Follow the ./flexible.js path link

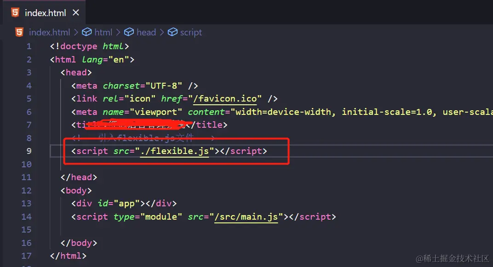[x=174, y=151]
